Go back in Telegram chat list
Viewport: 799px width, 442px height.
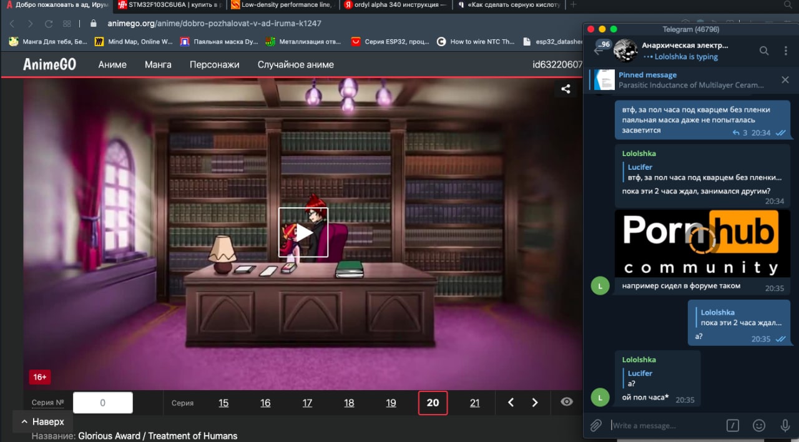coord(598,51)
